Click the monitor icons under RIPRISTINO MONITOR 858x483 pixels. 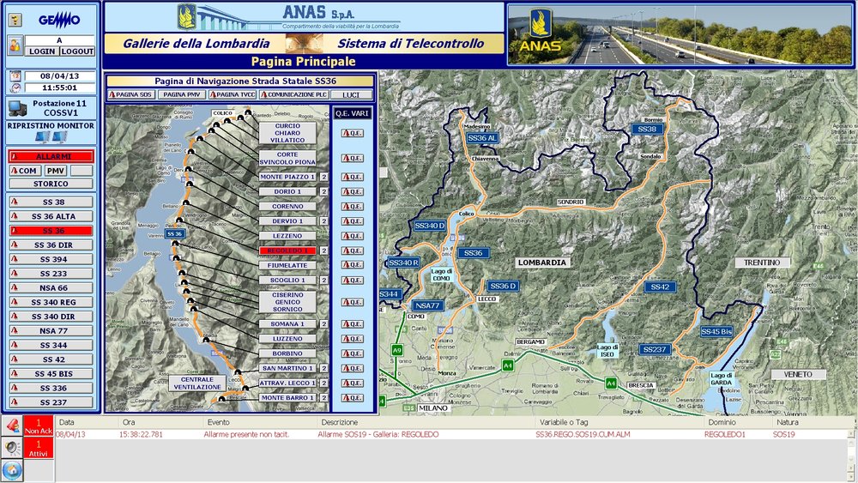(51, 136)
